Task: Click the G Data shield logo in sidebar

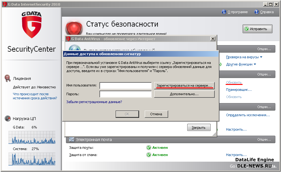Action: pos(32,25)
